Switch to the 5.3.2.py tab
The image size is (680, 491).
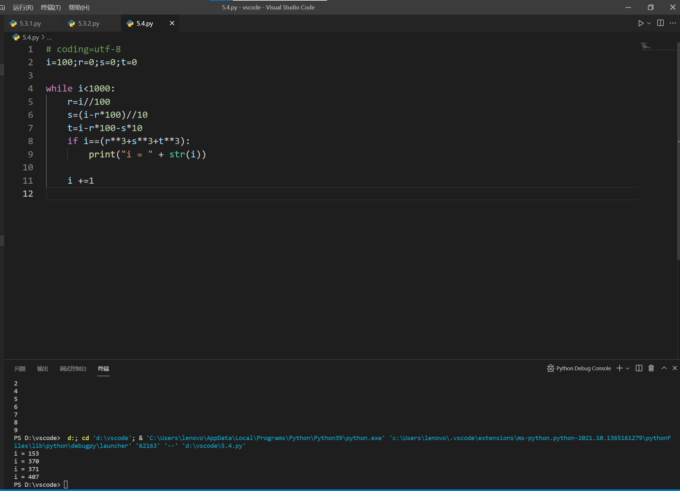[88, 23]
